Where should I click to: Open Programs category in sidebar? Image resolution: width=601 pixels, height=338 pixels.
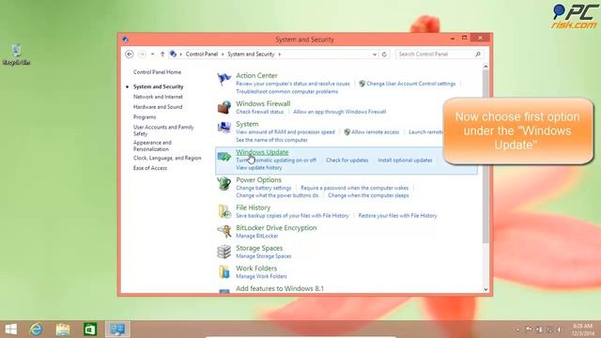coord(145,116)
